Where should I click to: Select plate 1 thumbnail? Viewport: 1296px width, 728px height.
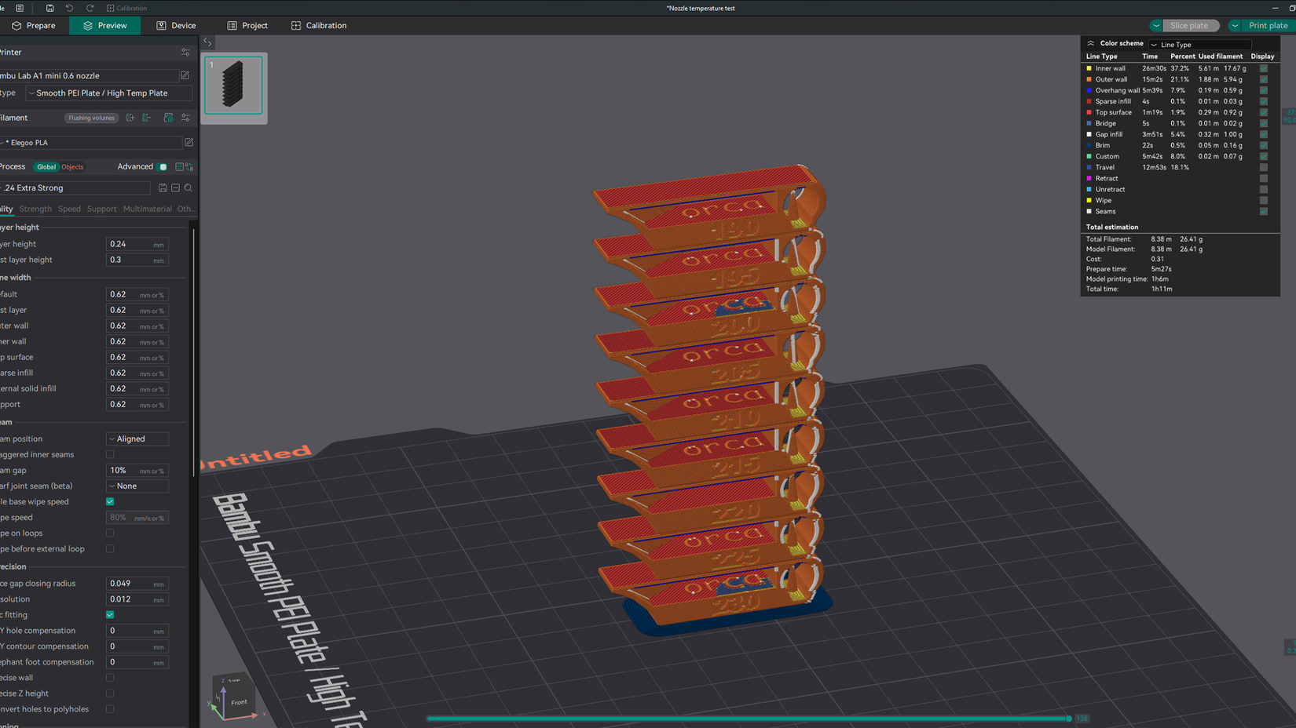tap(233, 85)
